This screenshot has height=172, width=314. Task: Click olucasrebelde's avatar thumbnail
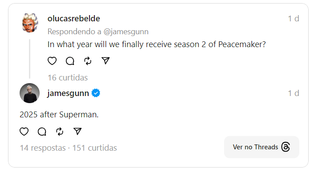[x=30, y=23]
